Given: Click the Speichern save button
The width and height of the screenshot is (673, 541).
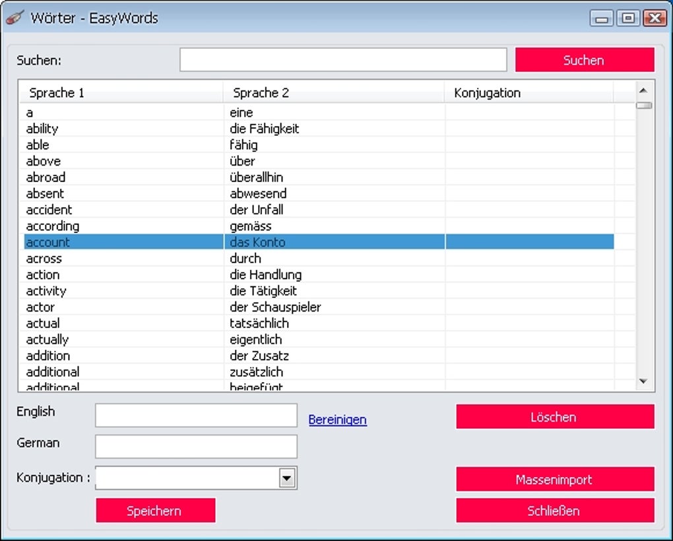Looking at the screenshot, I should (155, 511).
